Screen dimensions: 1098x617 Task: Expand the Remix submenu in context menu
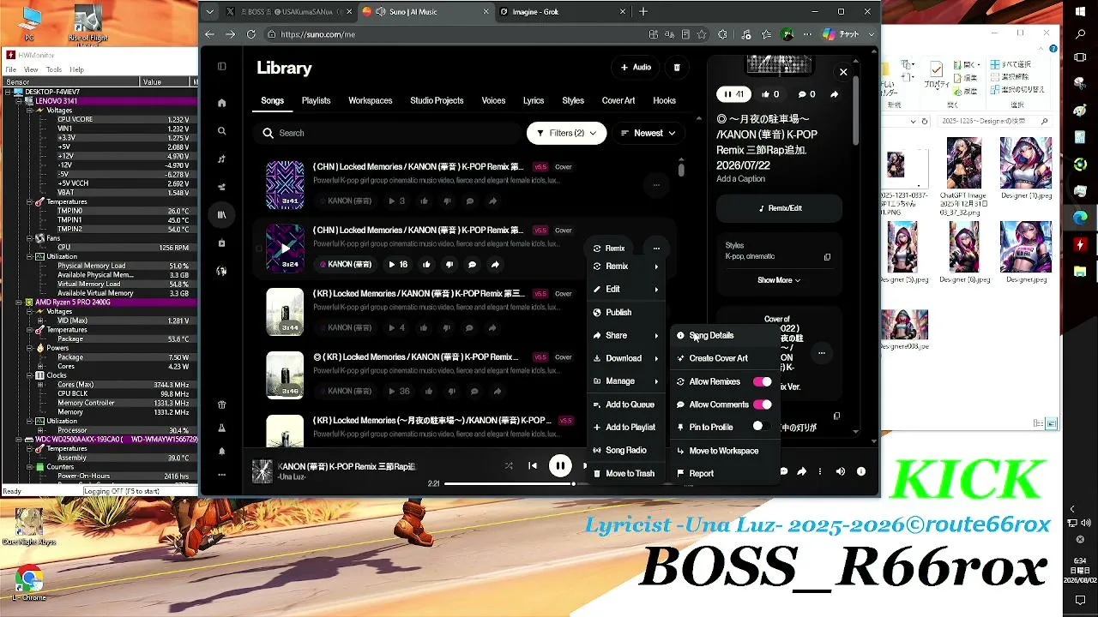click(x=626, y=267)
